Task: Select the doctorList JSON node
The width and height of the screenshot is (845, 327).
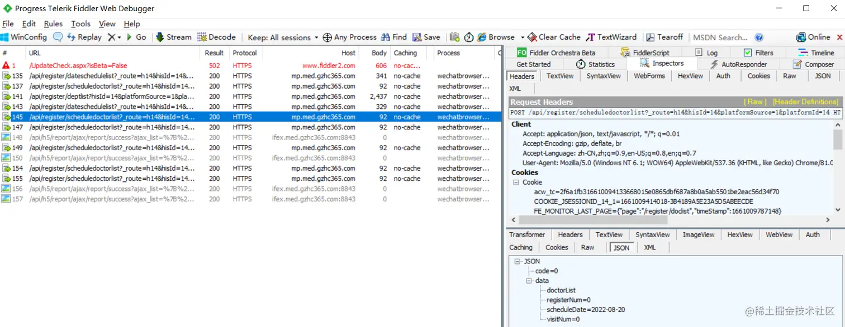Action: pos(561,290)
